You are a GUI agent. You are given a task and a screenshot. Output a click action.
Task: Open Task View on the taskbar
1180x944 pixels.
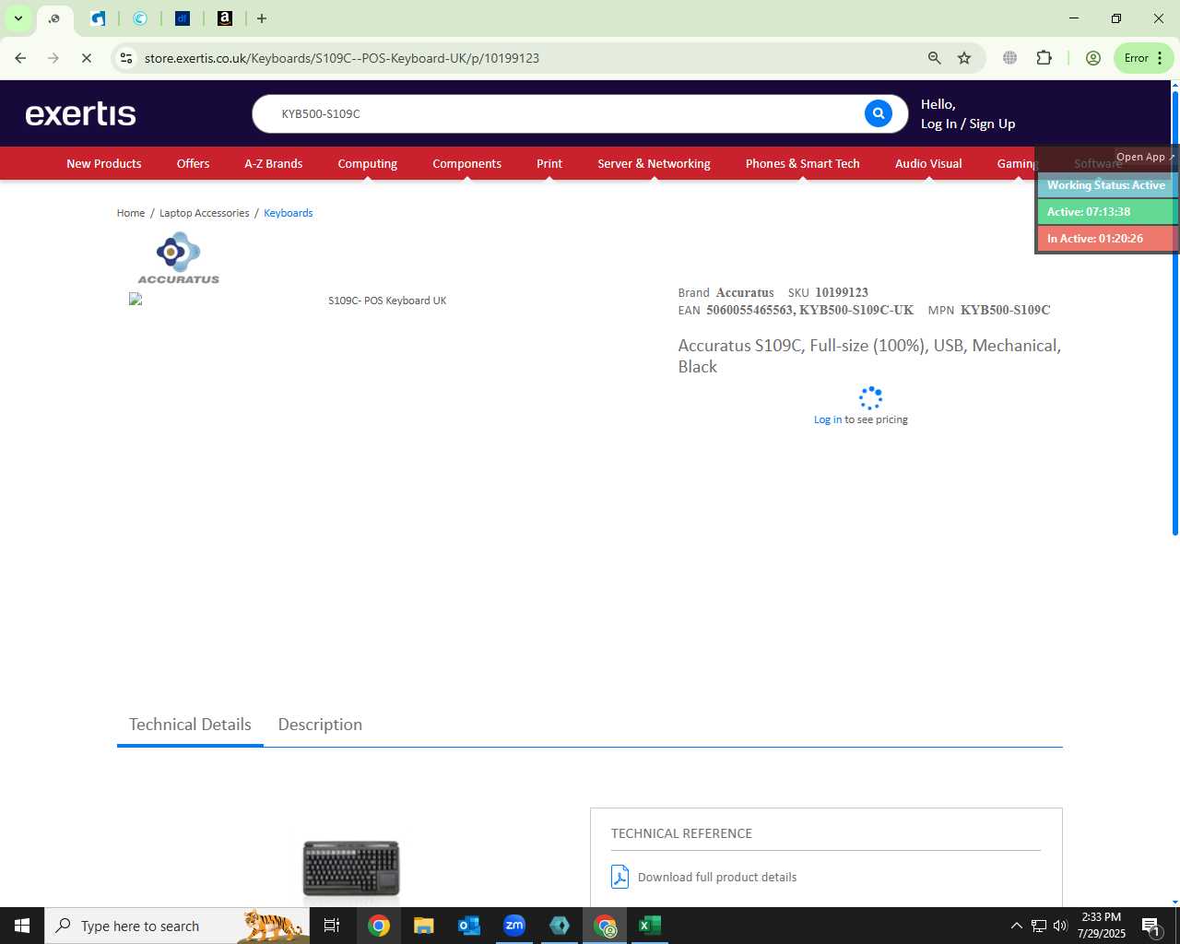332,926
